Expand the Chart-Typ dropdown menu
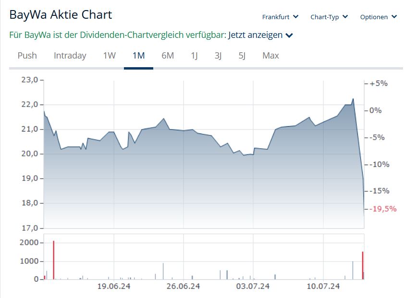This screenshot has width=404, height=298. coord(329,17)
